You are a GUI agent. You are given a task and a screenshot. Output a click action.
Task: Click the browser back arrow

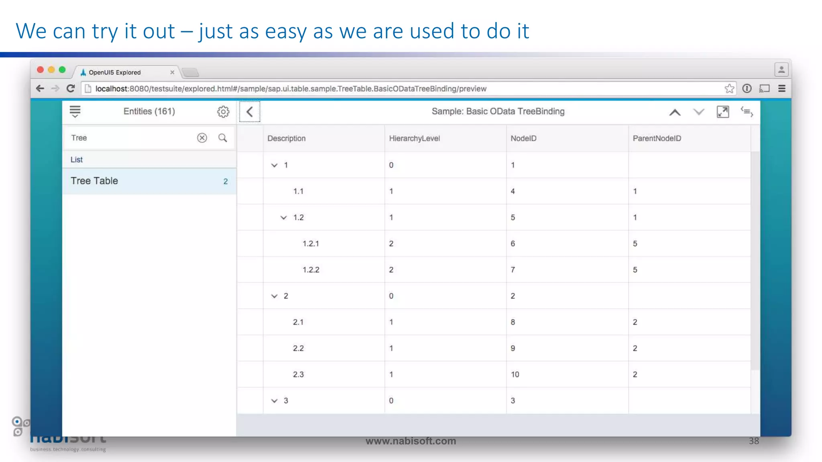pos(40,89)
